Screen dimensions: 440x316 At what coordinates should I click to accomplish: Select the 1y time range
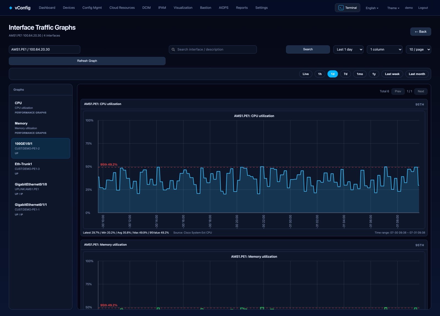click(x=374, y=74)
